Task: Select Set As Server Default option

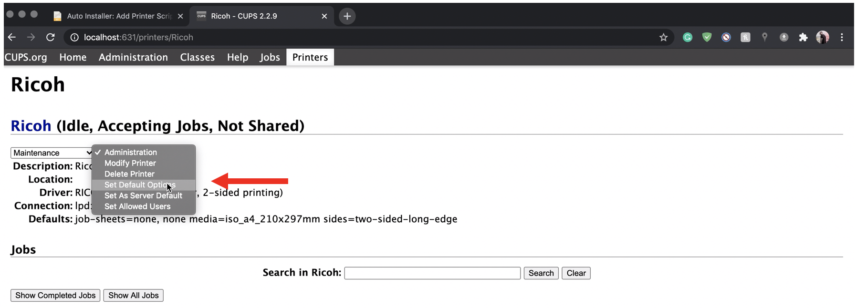Action: pyautogui.click(x=143, y=195)
